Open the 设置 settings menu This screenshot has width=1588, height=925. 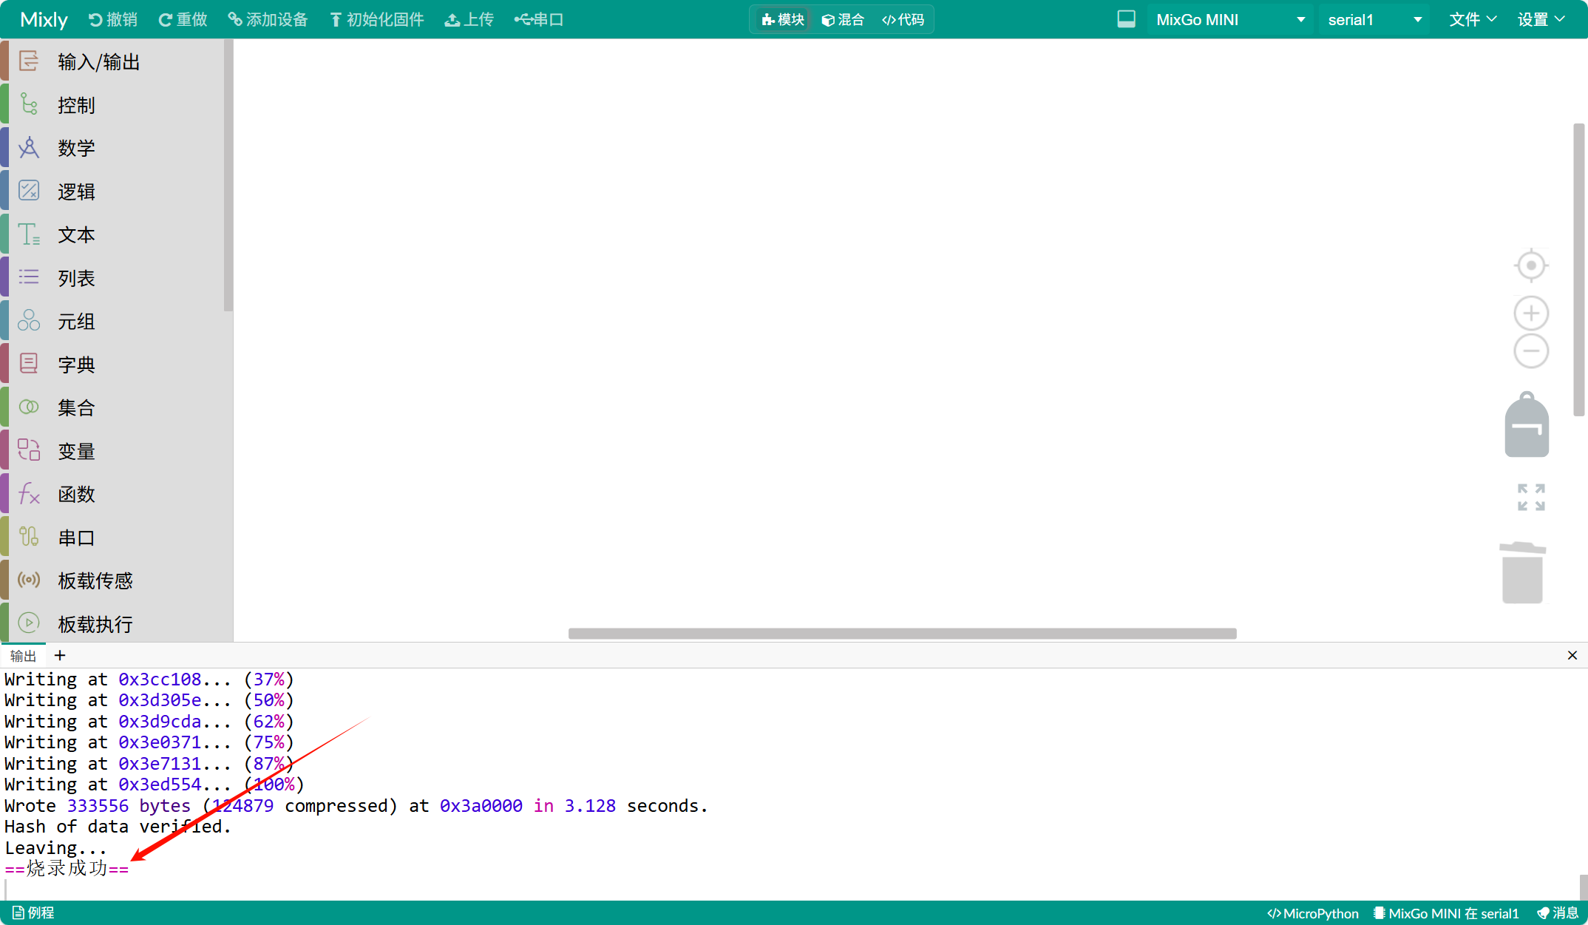pos(1541,19)
